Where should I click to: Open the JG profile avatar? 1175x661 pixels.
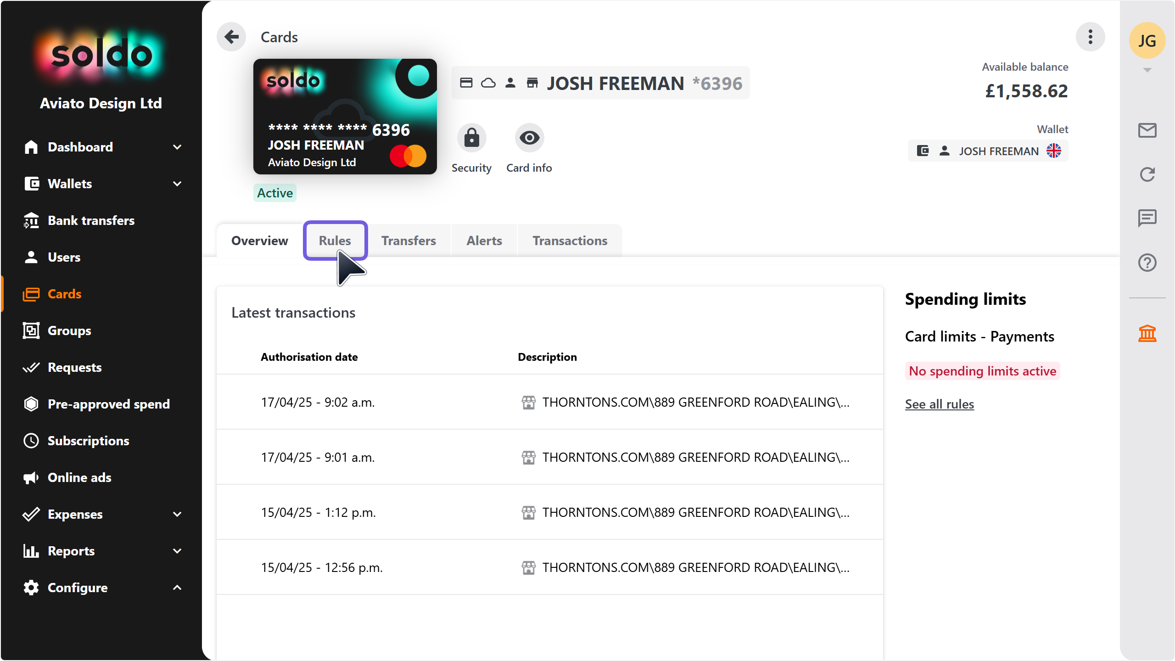(1147, 40)
